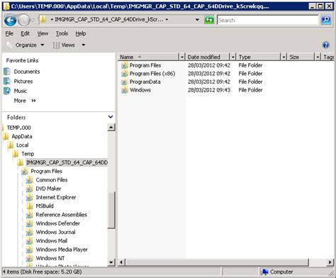Click inside the Search input field
336x278 pixels.
[268, 20]
